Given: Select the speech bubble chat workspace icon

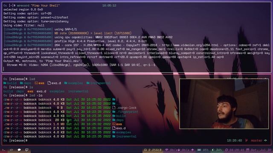Looking at the screenshot, I should coord(19,150).
